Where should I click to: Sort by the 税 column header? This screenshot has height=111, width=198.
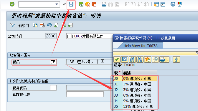click(118, 73)
